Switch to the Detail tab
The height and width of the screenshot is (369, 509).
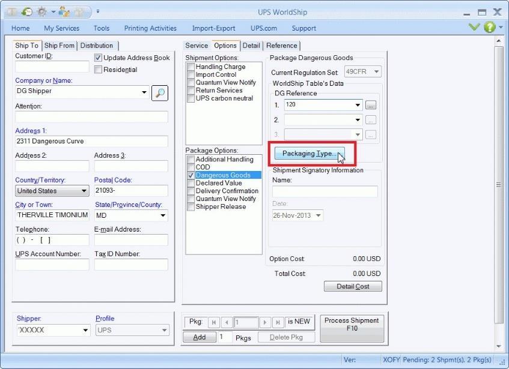(x=251, y=46)
